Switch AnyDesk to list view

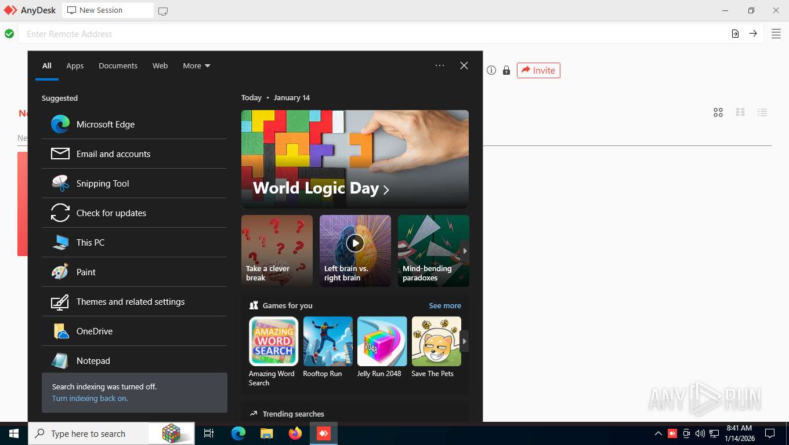coord(762,112)
